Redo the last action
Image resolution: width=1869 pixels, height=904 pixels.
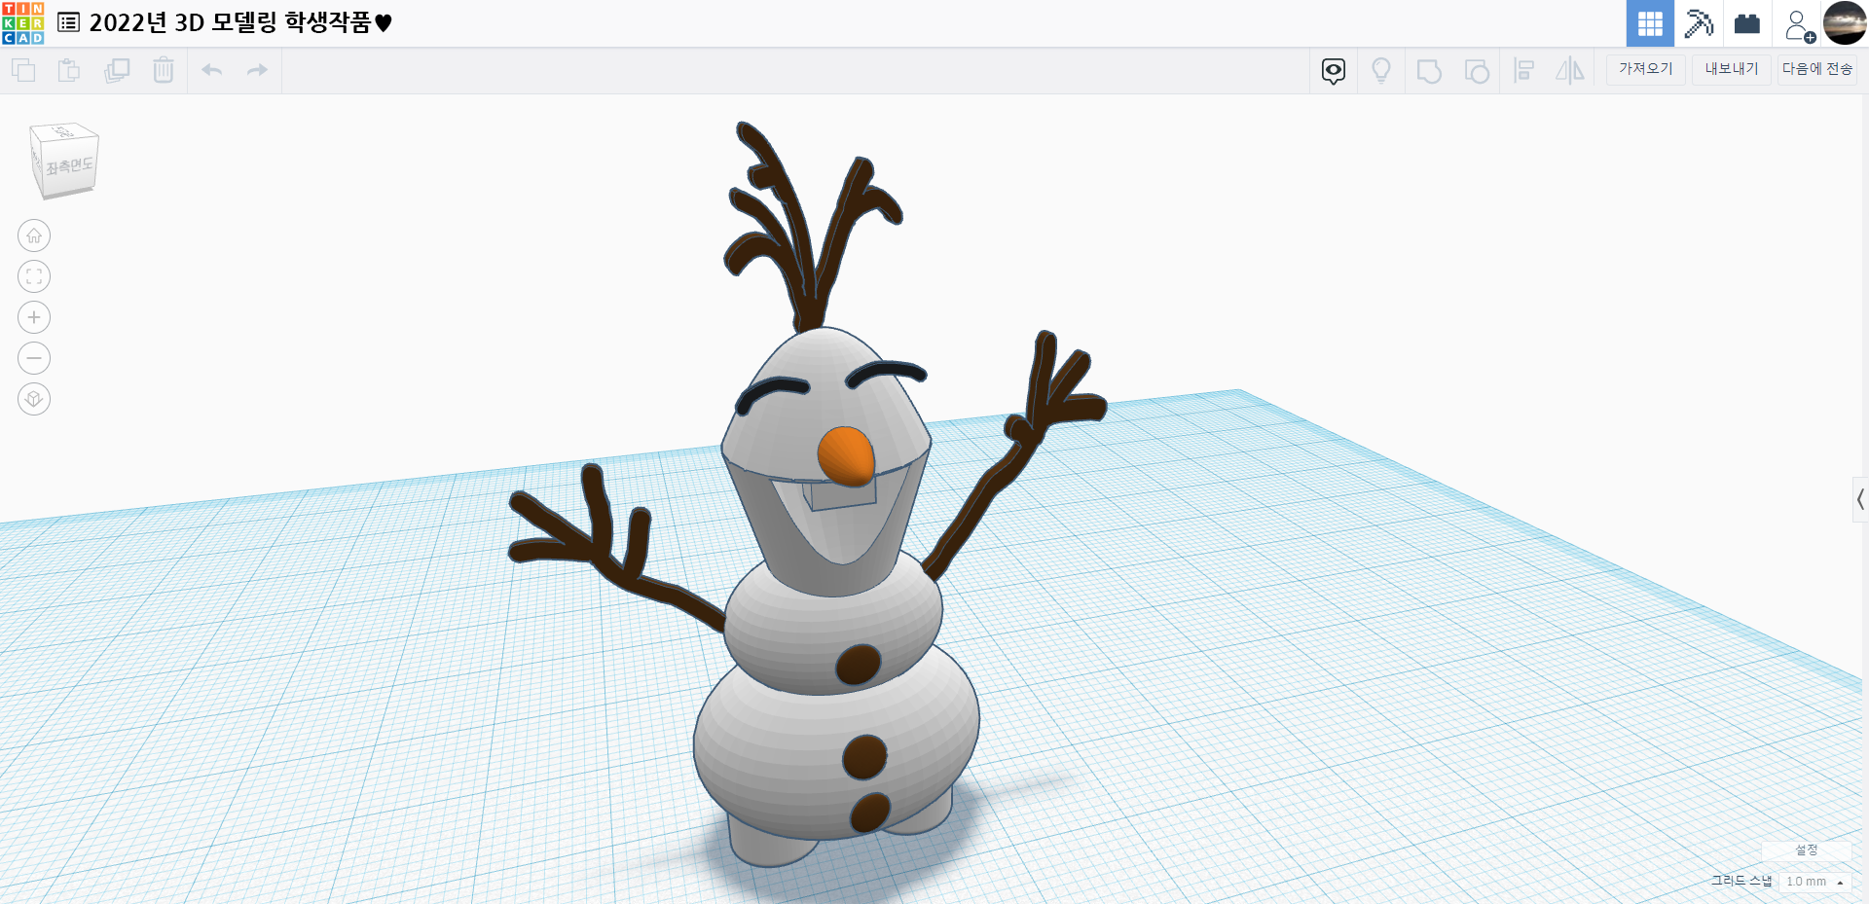[x=257, y=70]
